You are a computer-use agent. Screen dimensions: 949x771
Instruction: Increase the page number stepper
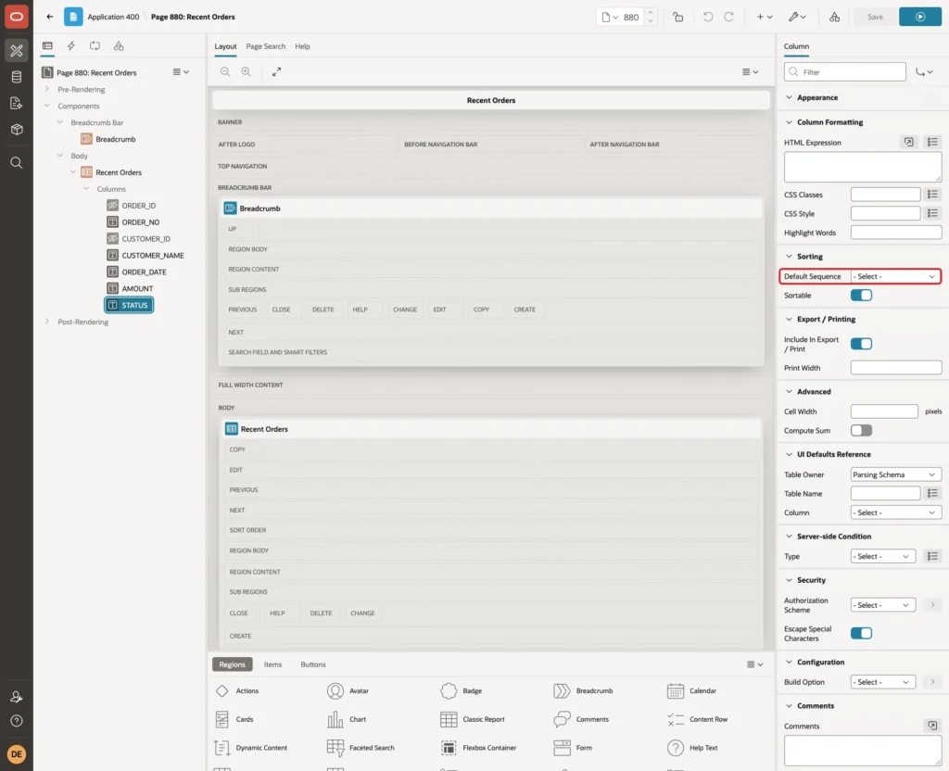[651, 13]
